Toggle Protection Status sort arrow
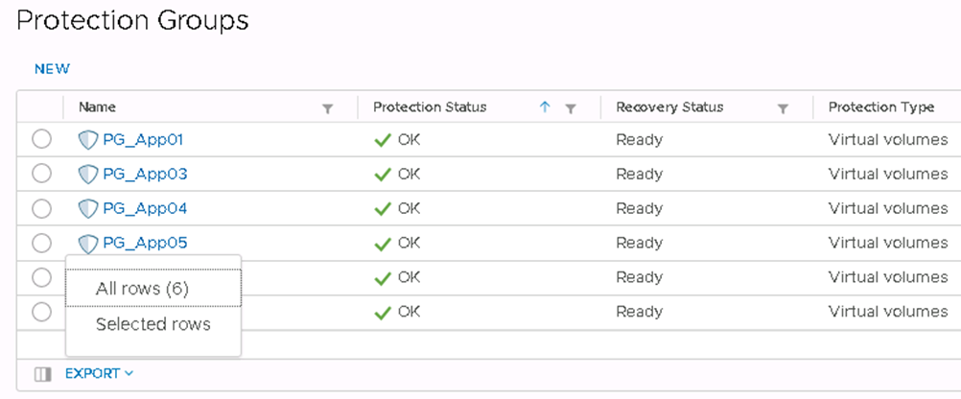This screenshot has height=399, width=961. click(x=545, y=107)
